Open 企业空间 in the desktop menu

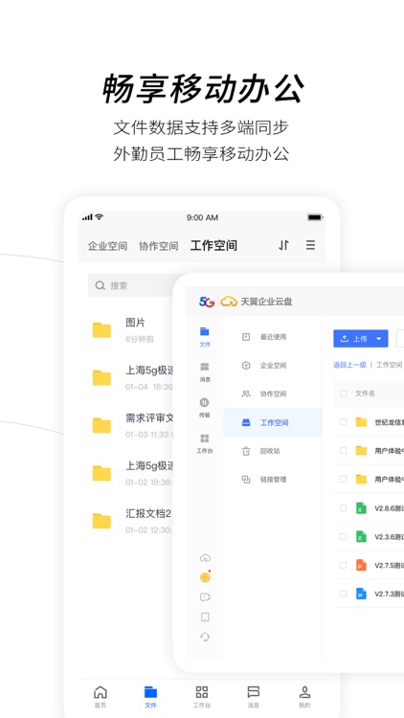pyautogui.click(x=272, y=366)
